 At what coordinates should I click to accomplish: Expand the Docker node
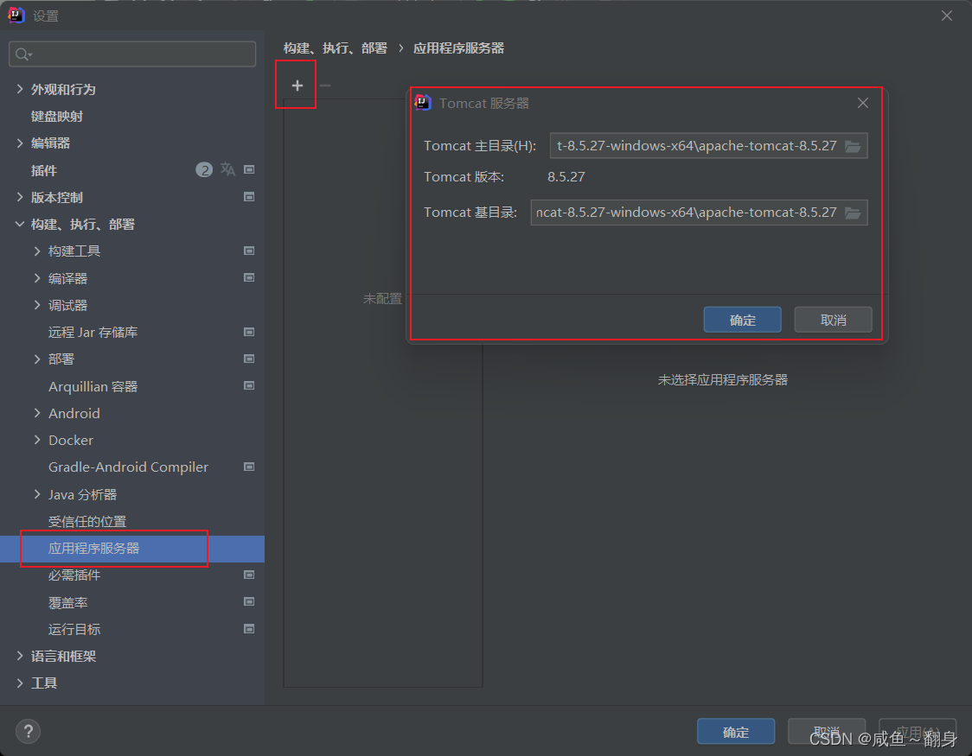point(37,440)
